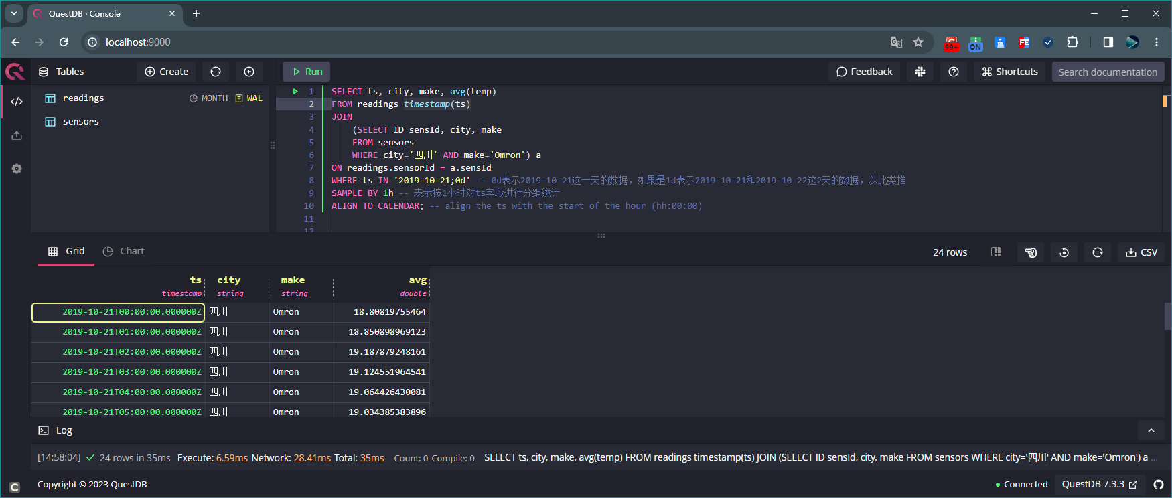Select the Grid tab
This screenshot has height=498, width=1172.
66,251
